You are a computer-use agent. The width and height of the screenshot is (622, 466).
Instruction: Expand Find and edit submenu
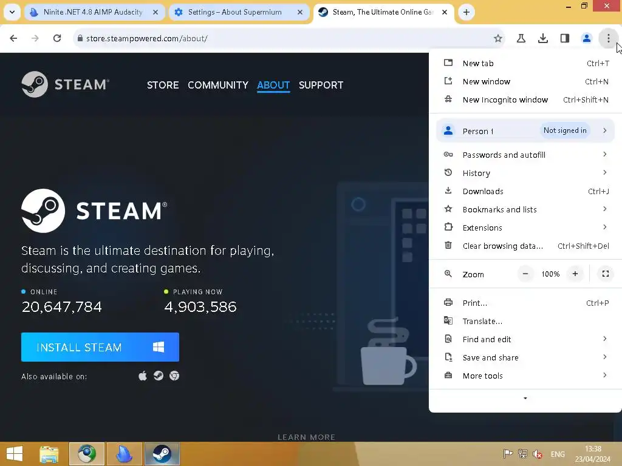click(x=525, y=340)
